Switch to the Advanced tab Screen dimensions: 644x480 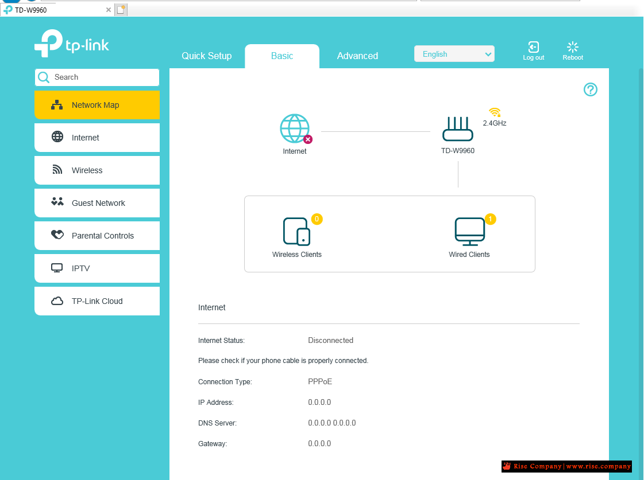pos(358,56)
